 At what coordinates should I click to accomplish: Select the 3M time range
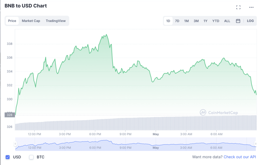pos(196,21)
